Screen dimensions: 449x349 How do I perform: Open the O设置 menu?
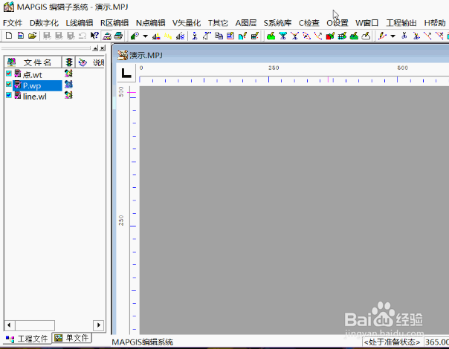click(337, 23)
